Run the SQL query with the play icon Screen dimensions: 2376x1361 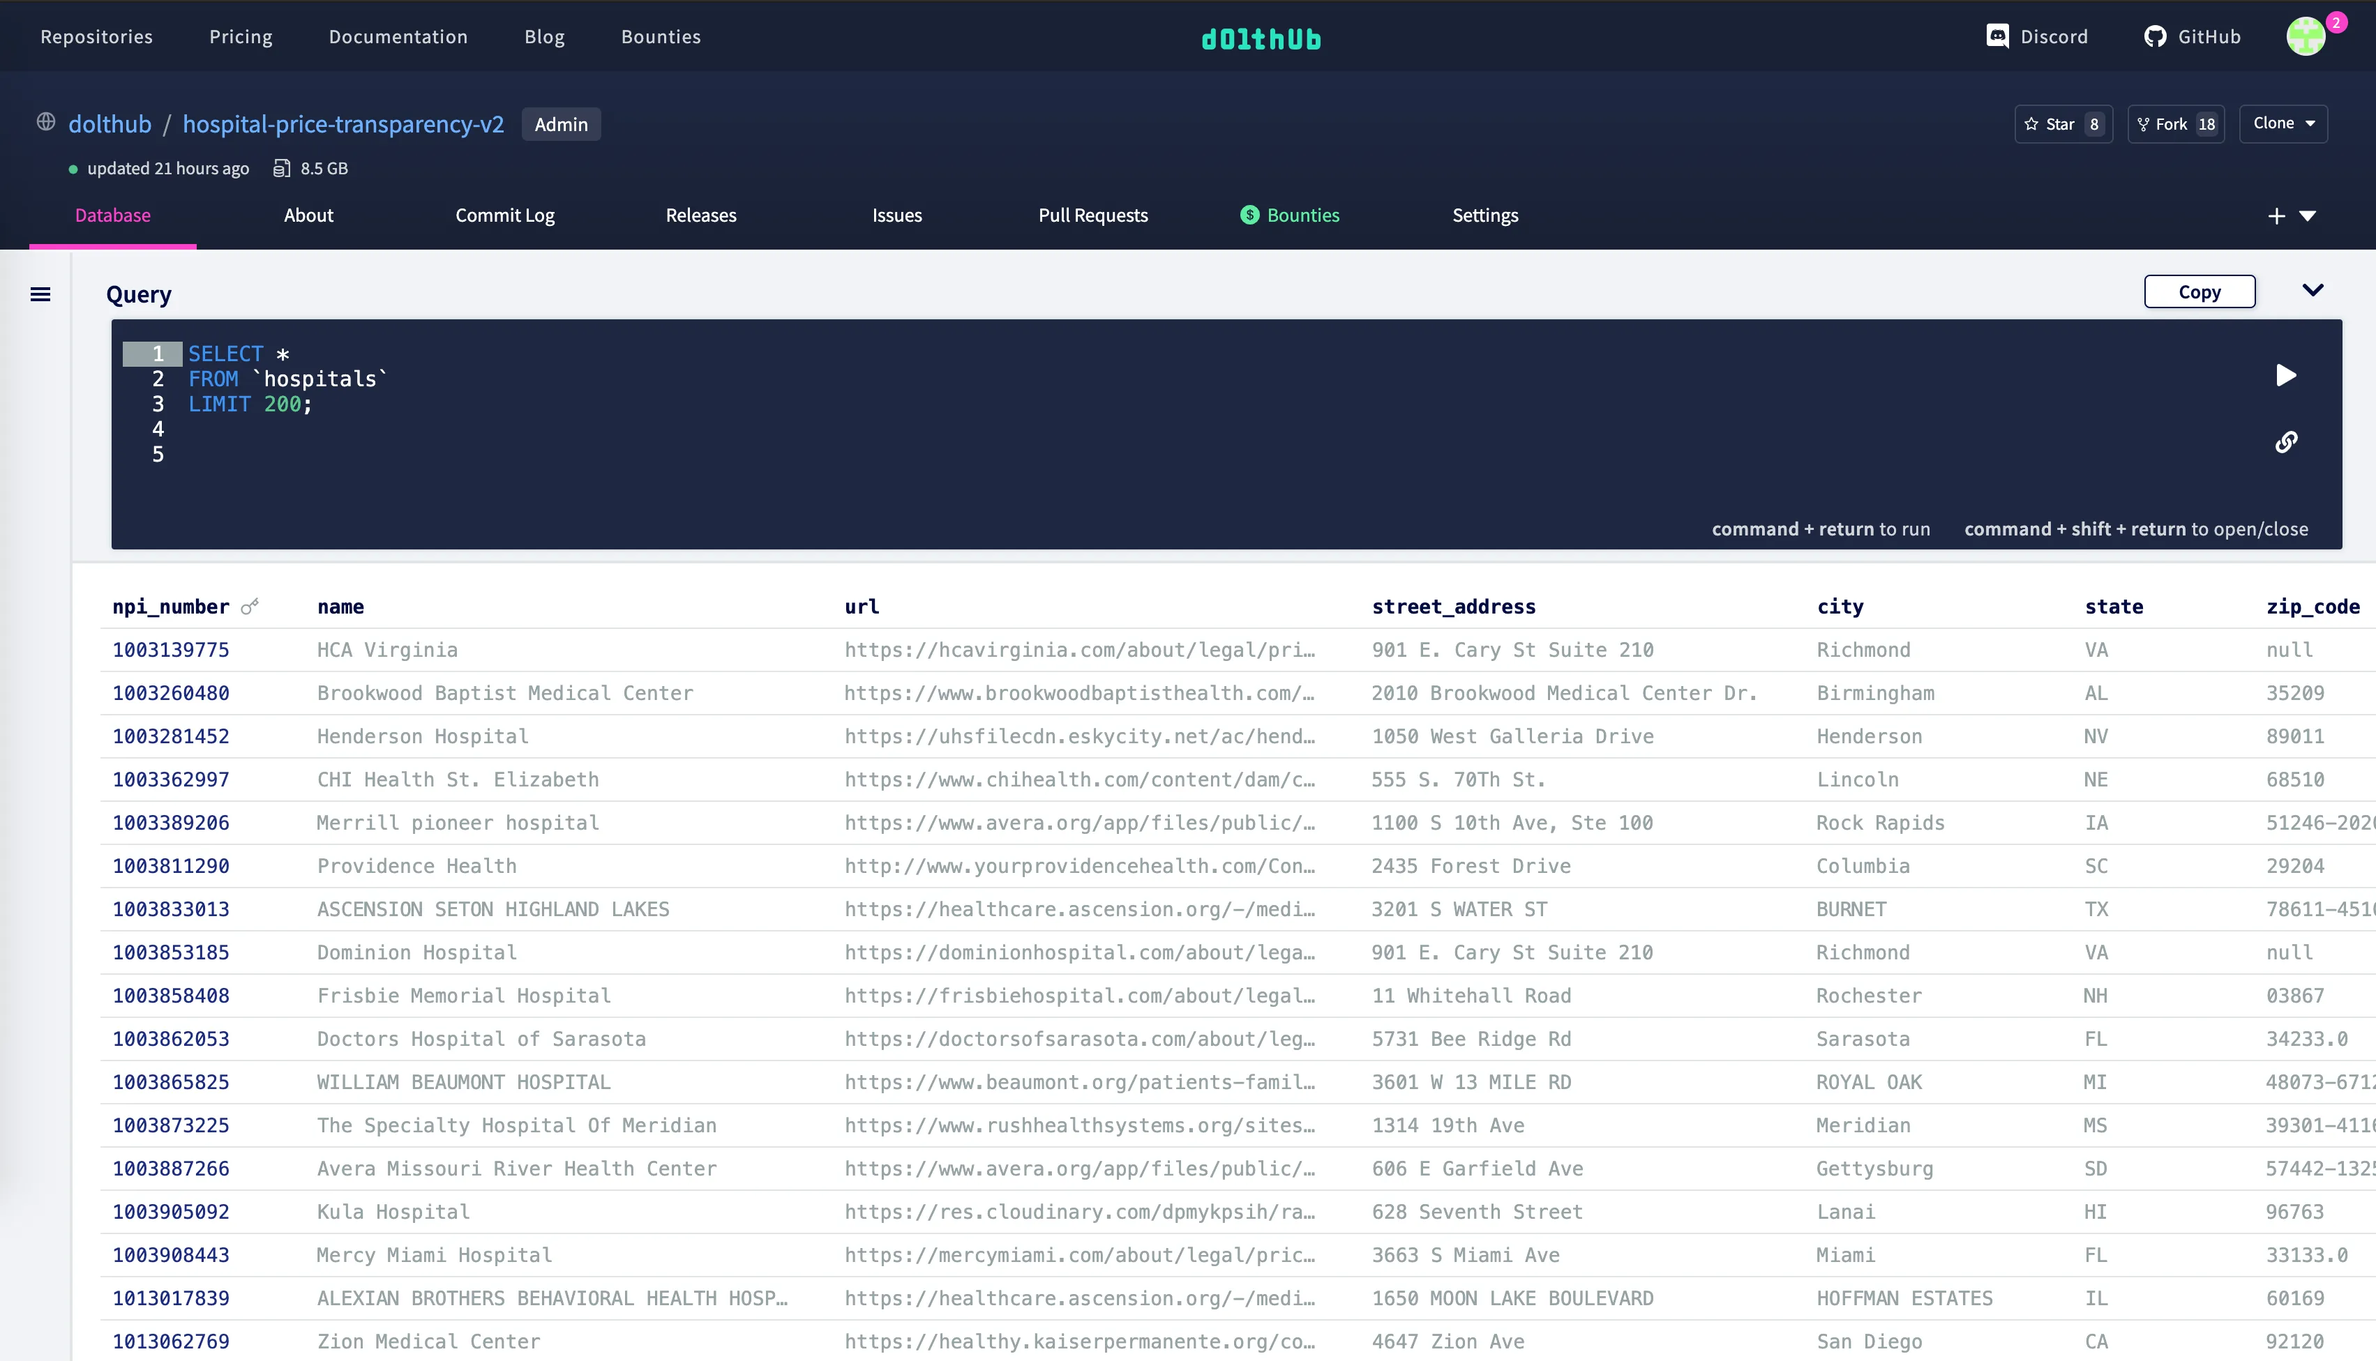[2286, 375]
